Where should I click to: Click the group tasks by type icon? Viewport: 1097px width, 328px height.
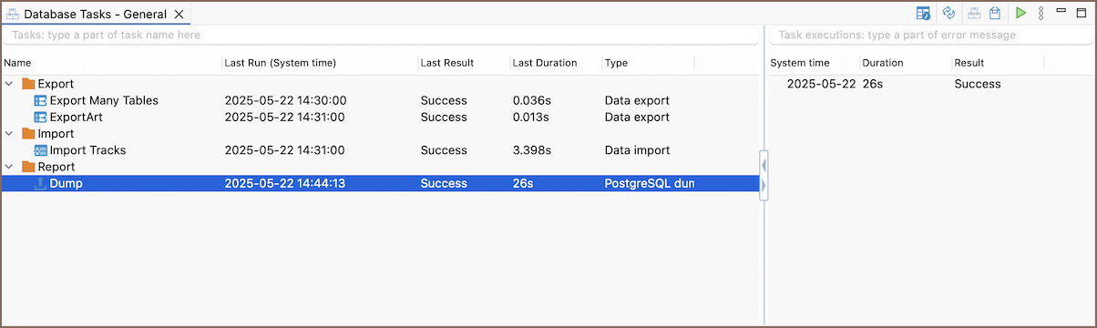996,13
